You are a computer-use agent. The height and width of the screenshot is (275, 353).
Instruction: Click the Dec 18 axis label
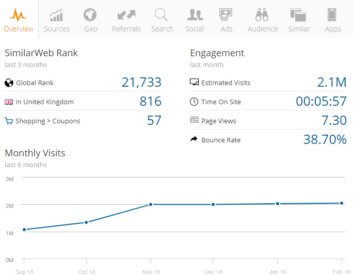[x=213, y=272]
